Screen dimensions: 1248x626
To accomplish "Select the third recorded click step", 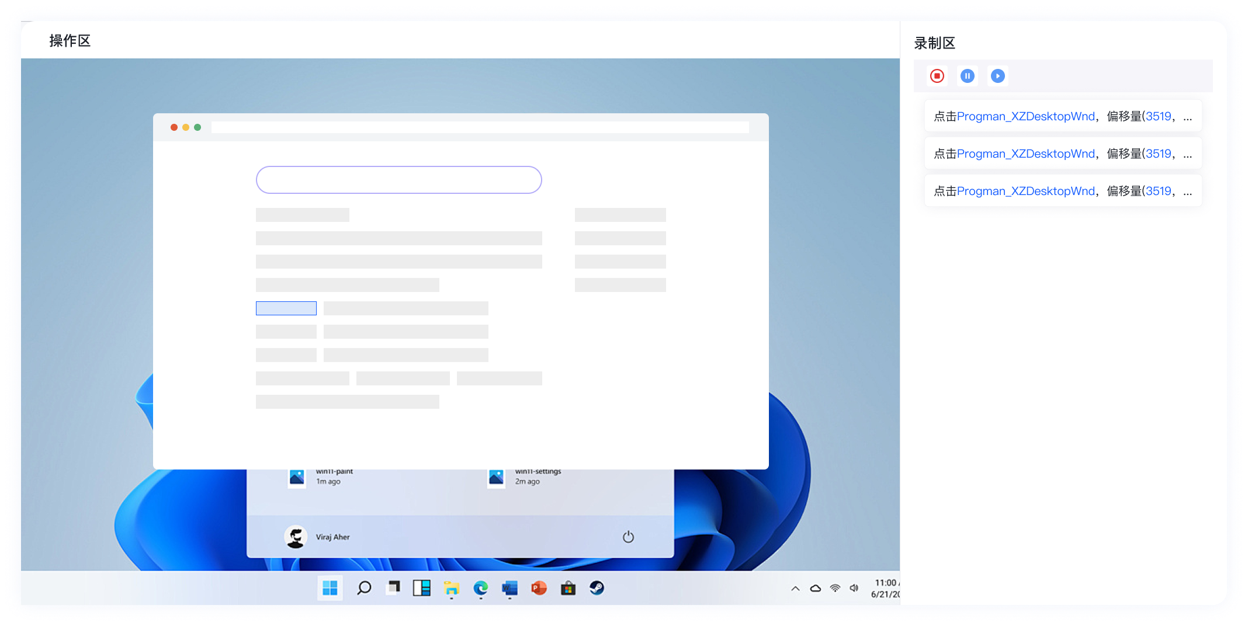I will coord(1062,191).
